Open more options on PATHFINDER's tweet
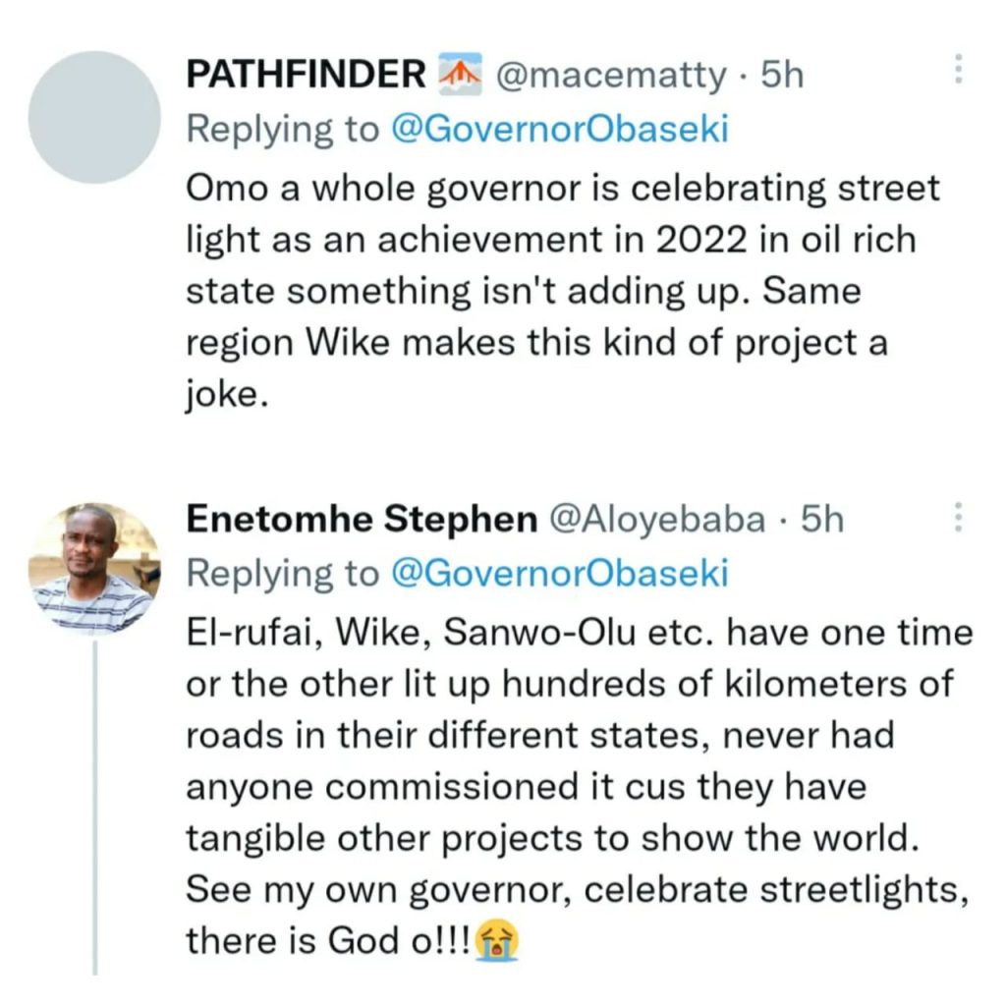Image resolution: width=1006 pixels, height=1006 pixels. click(x=959, y=70)
